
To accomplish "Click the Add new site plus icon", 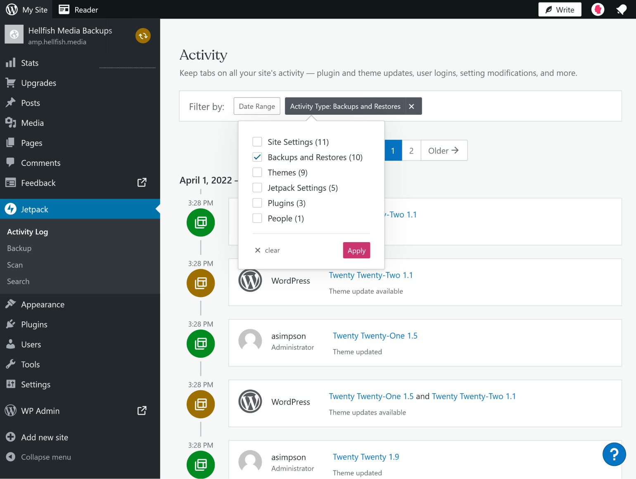I will tap(11, 437).
